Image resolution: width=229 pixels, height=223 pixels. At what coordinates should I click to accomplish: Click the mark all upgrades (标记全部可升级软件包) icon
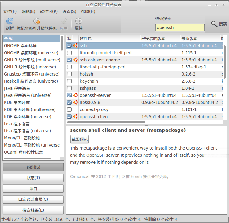[x=37, y=21]
